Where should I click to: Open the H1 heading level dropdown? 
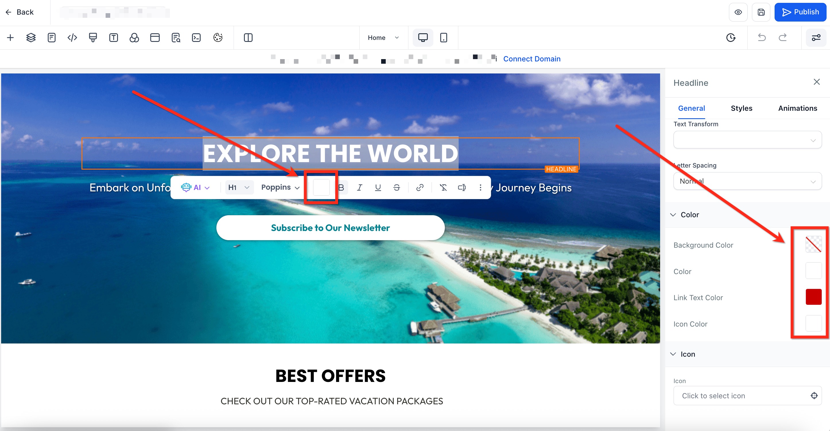click(239, 187)
